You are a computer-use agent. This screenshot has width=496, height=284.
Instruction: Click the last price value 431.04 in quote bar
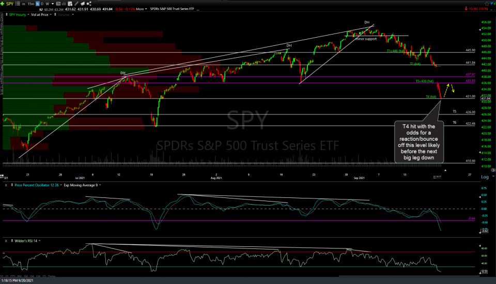pyautogui.click(x=107, y=9)
